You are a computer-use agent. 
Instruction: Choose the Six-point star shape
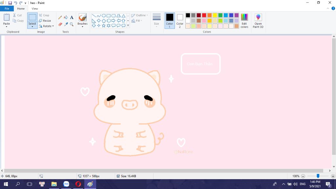point(108,26)
